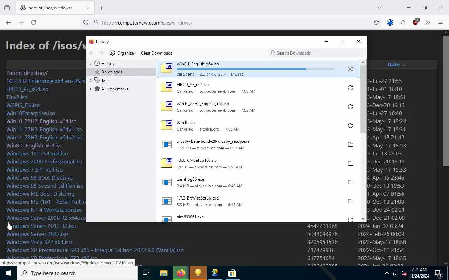
Task: Open containing folder for 1.6.0_CMSetup160.zip
Action: (350, 163)
